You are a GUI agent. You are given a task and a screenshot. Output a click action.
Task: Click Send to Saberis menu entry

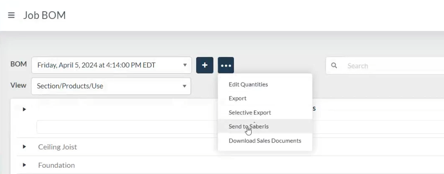tap(249, 126)
